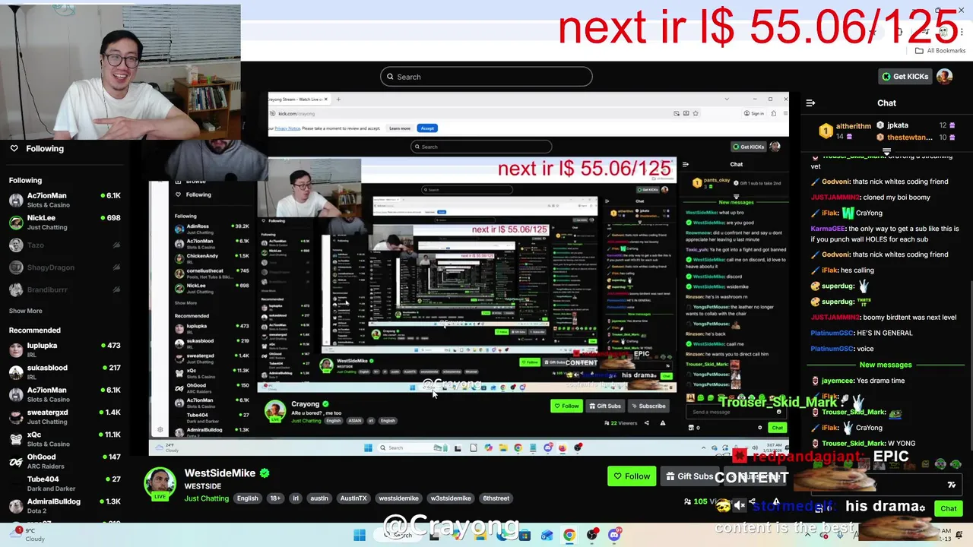Select the westsidemike tag

(399, 498)
